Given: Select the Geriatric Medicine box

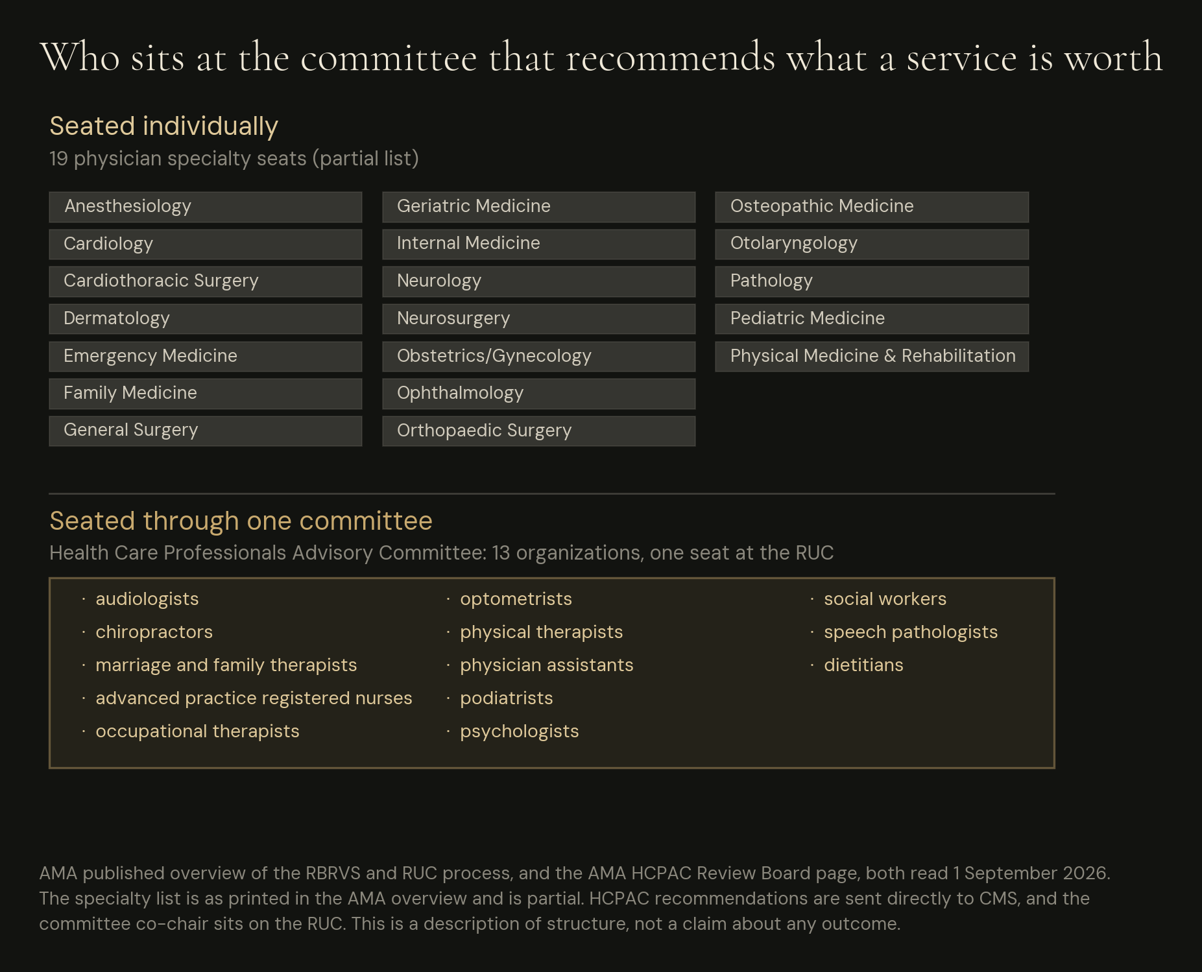Looking at the screenshot, I should [538, 207].
